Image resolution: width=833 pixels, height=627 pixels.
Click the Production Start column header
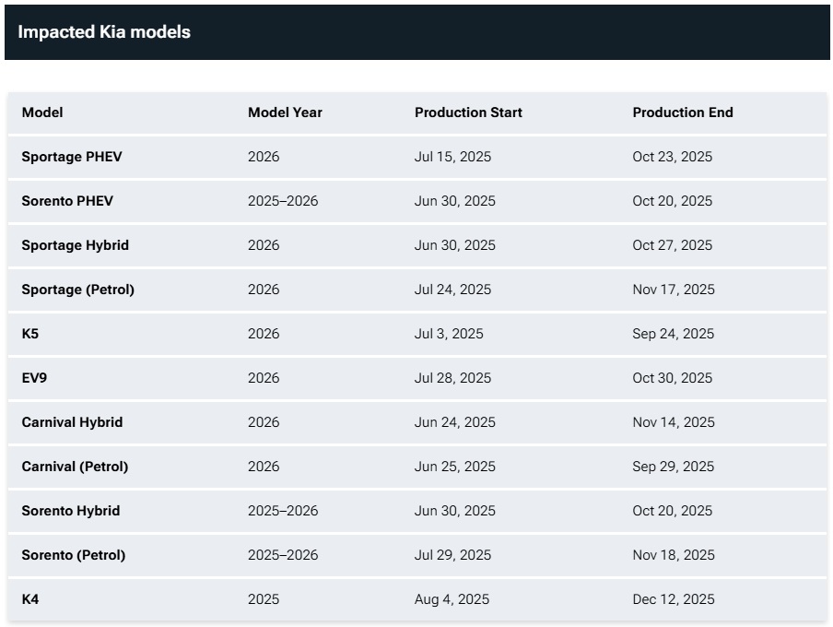point(468,112)
